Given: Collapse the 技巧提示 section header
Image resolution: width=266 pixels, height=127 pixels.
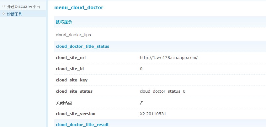Looking at the screenshot, I should pyautogui.click(x=64, y=22).
